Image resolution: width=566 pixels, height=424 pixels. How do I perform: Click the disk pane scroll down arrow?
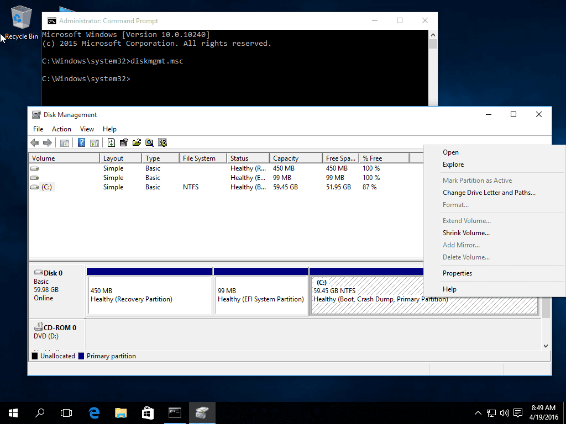(546, 346)
